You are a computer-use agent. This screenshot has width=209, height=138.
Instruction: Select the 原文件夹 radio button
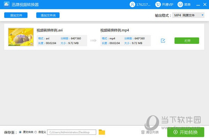click(20, 132)
